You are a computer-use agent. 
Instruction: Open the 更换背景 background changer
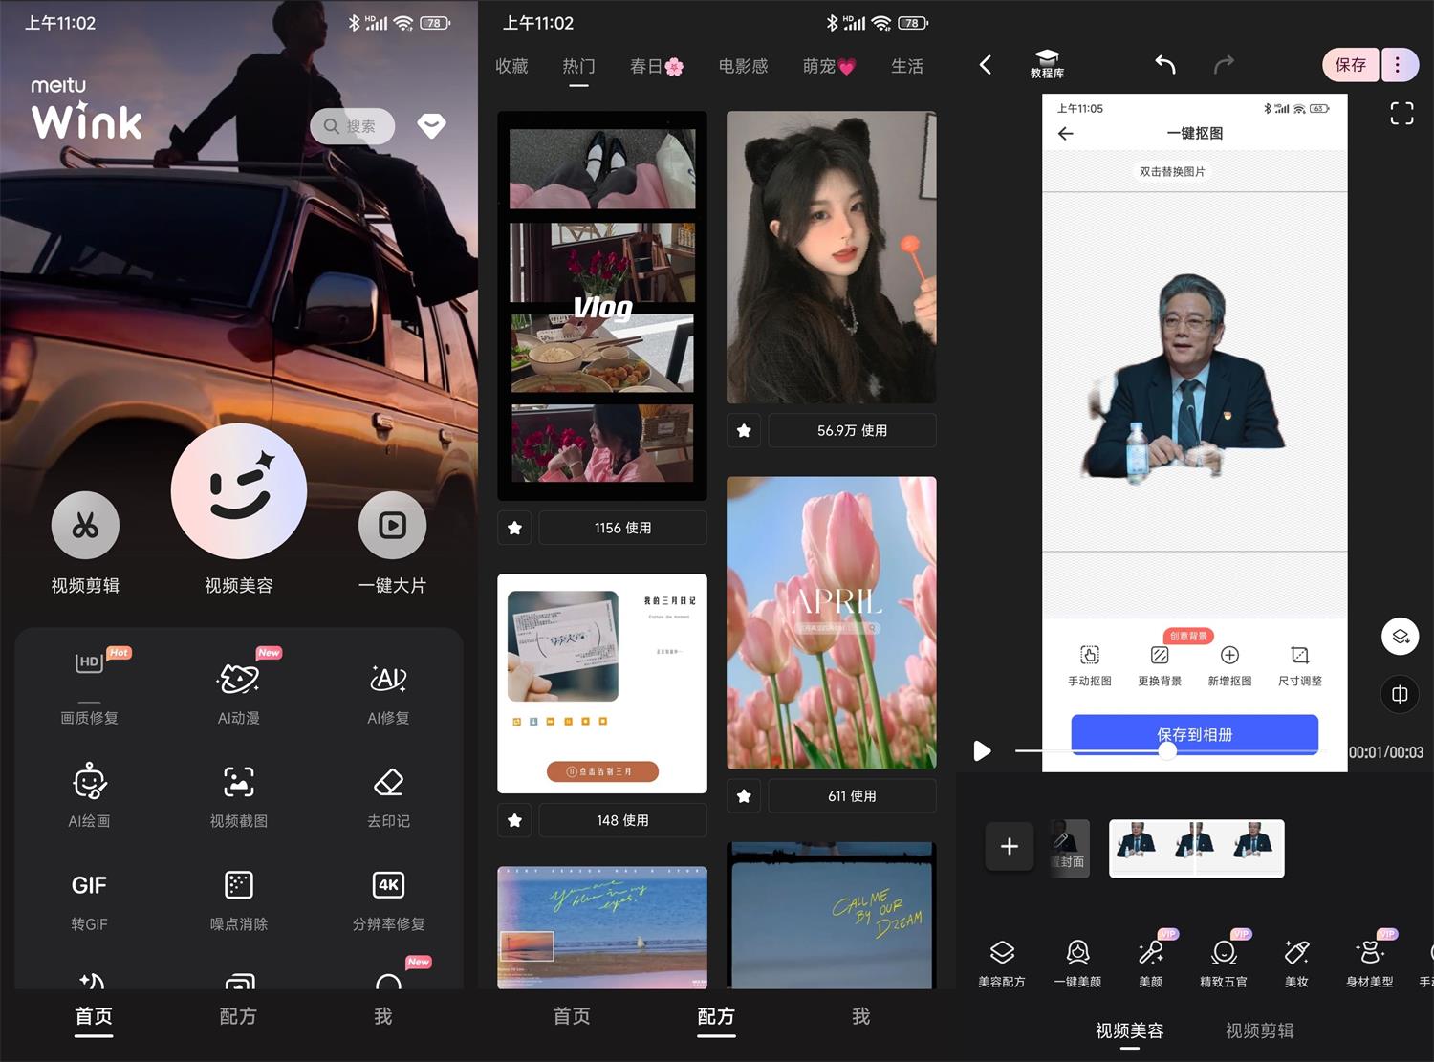[x=1159, y=661]
